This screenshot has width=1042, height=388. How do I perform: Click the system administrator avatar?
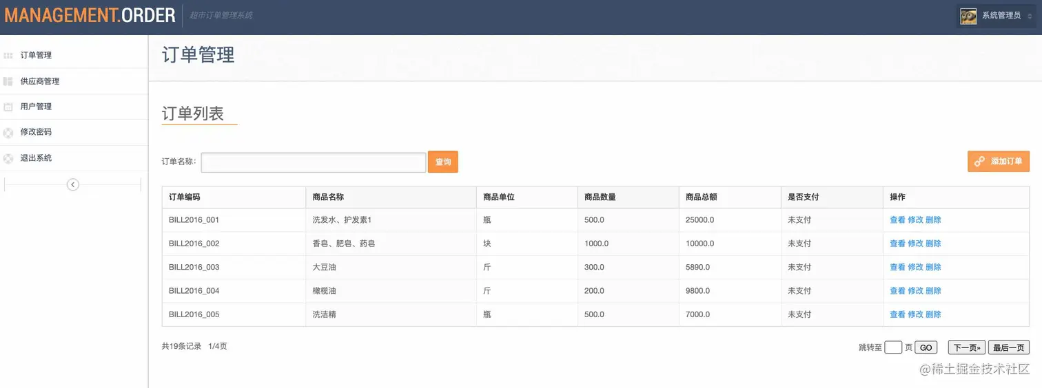coord(968,16)
